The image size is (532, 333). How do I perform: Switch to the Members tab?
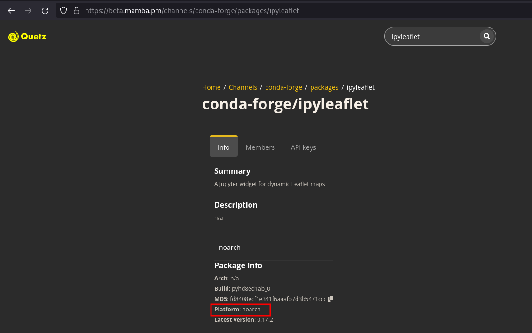click(x=260, y=147)
